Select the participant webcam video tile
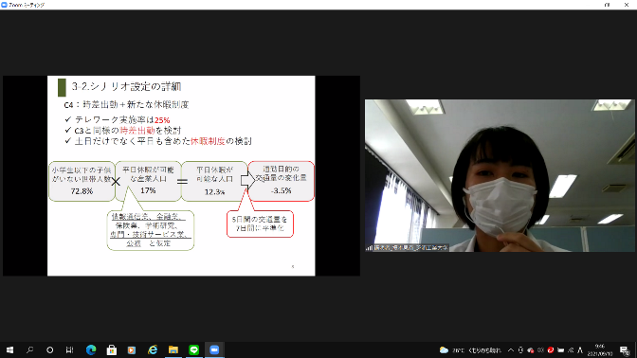Viewport: 637px width, 358px height. [500, 175]
